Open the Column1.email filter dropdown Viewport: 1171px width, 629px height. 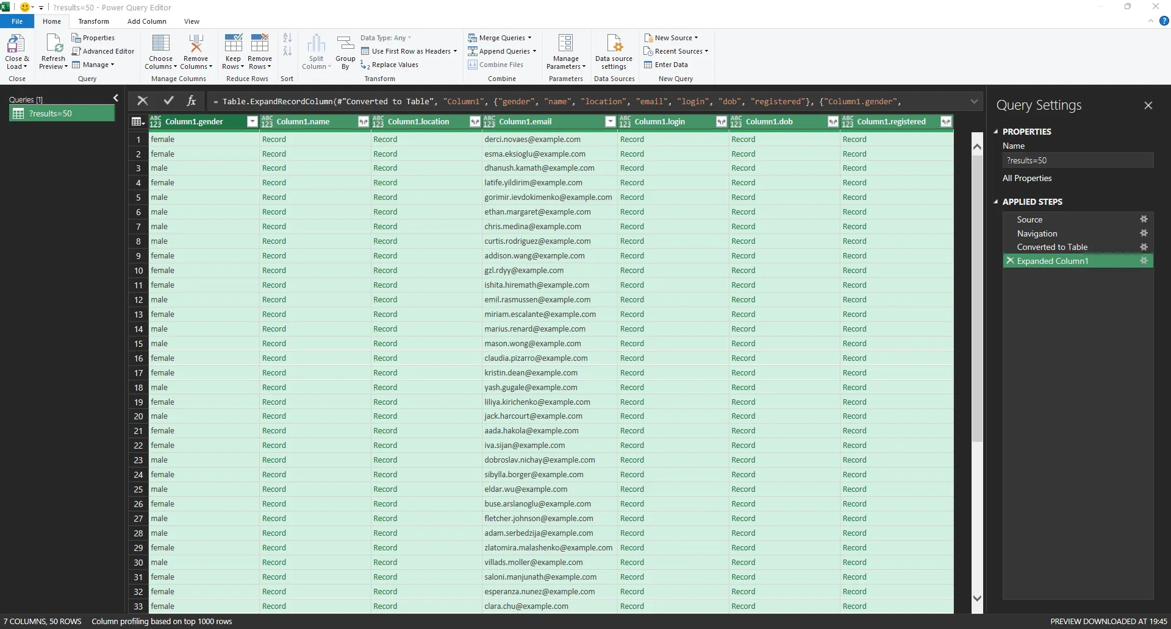coord(610,122)
